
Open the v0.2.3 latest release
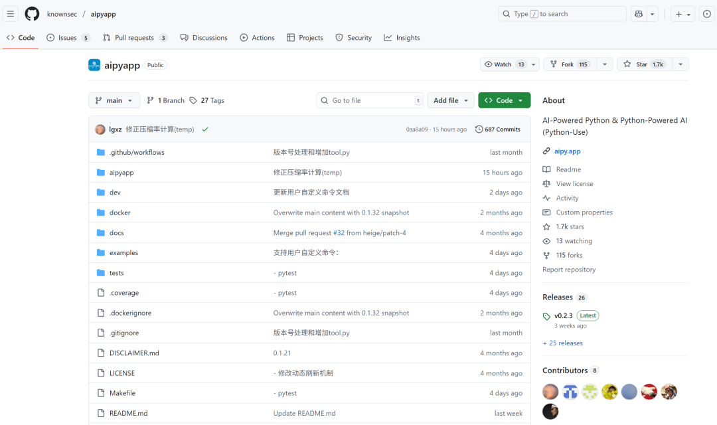click(563, 315)
